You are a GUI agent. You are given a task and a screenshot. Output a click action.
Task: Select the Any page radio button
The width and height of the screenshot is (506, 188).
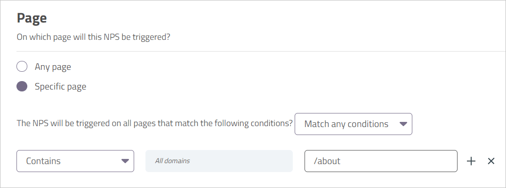coord(22,67)
